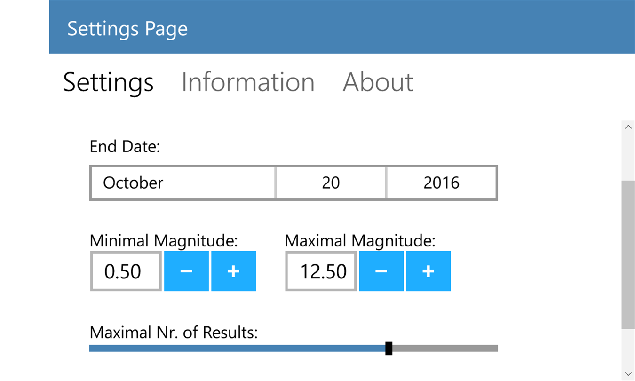Switch to the Information tab

(248, 82)
